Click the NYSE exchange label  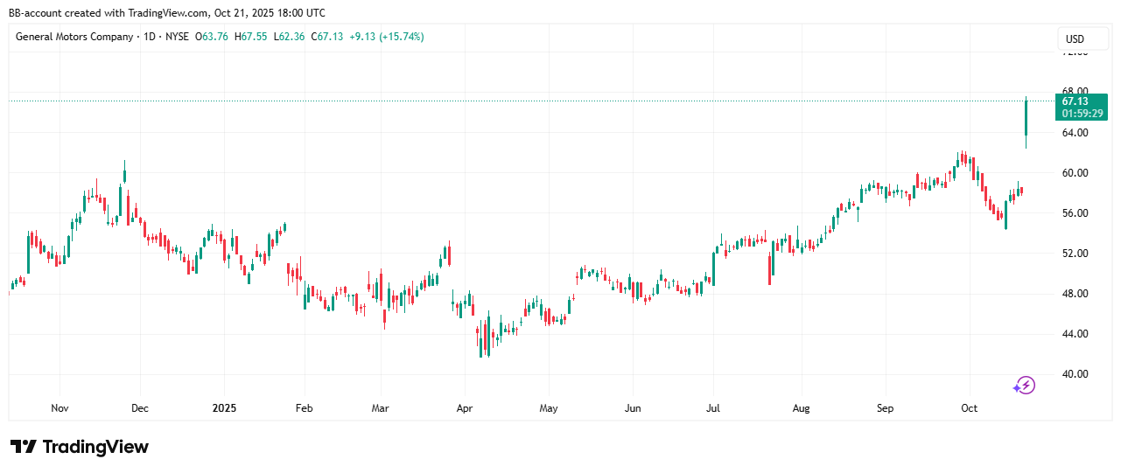click(176, 37)
